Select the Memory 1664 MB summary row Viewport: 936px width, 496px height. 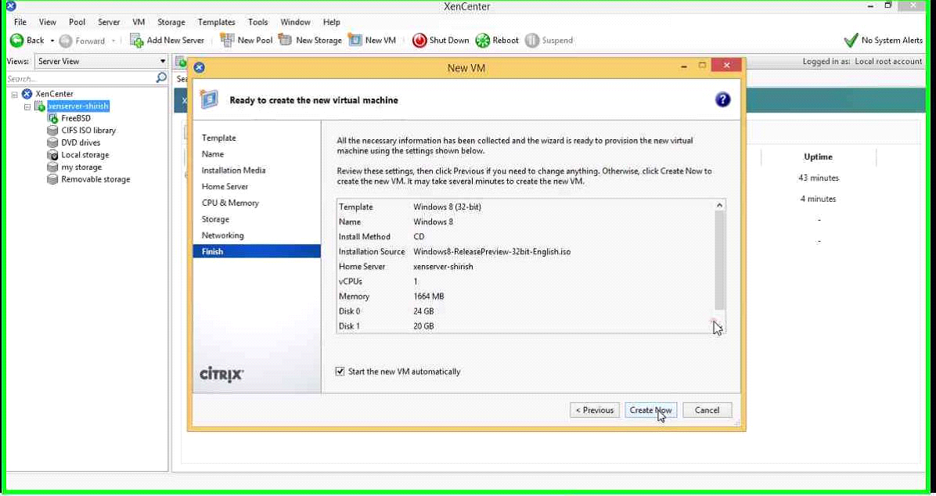(525, 296)
